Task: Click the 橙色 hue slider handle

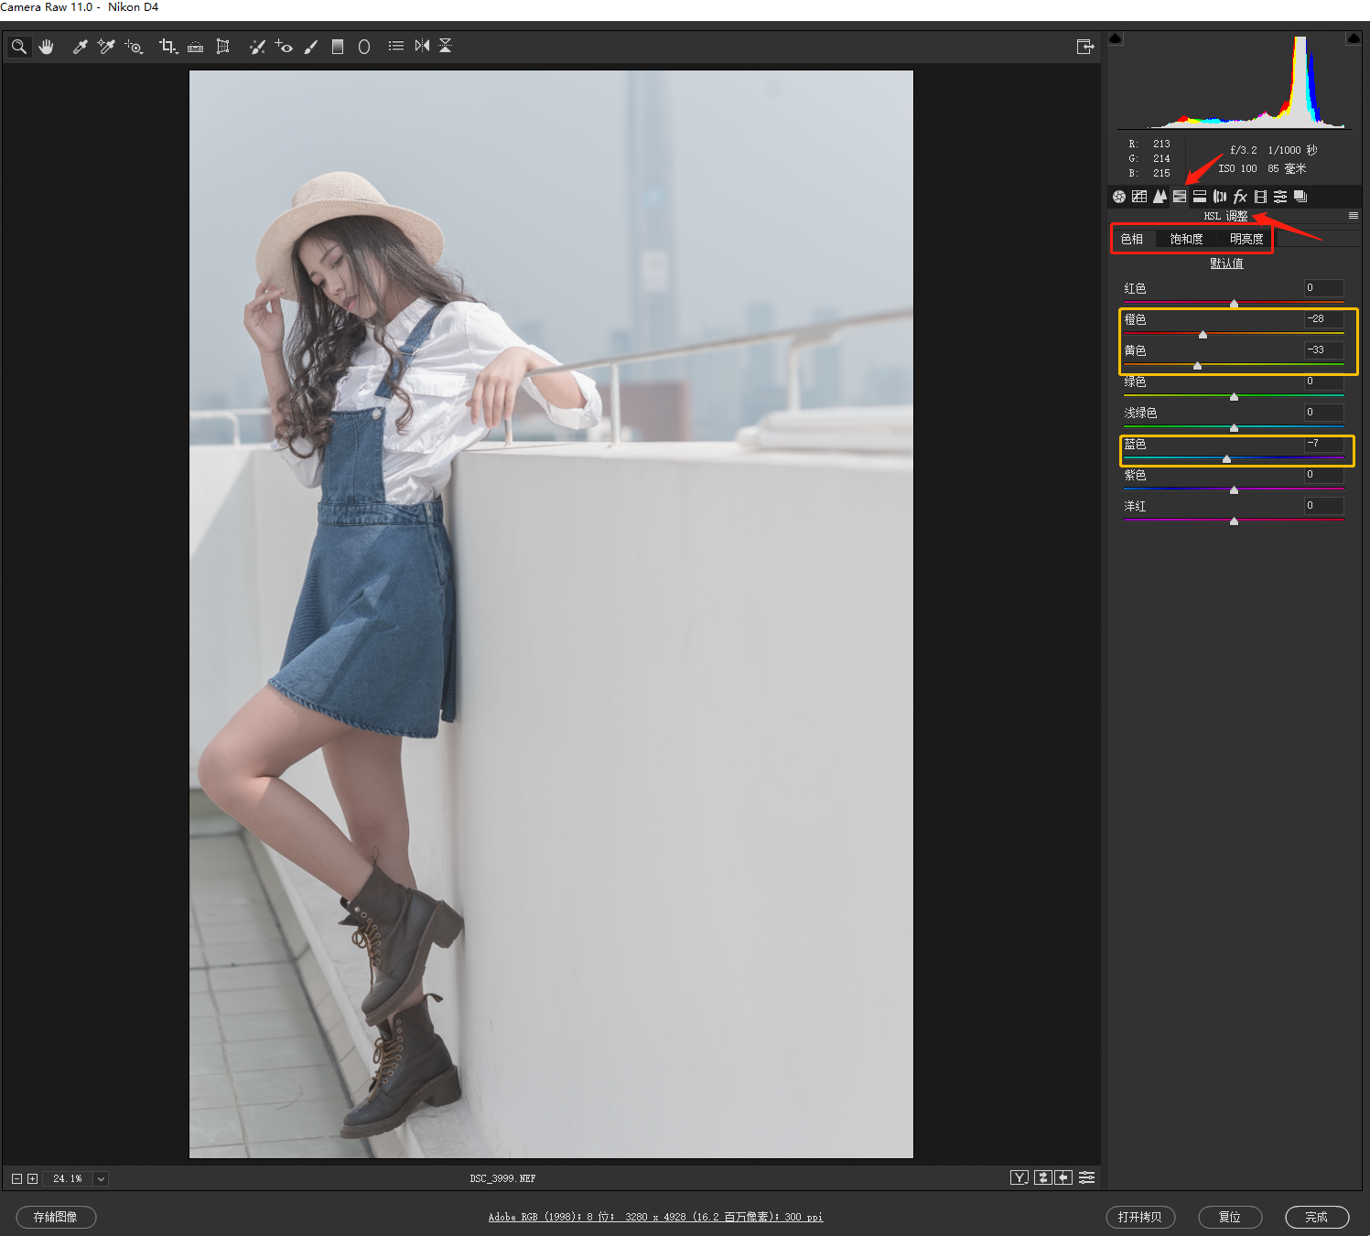Action: [x=1203, y=335]
